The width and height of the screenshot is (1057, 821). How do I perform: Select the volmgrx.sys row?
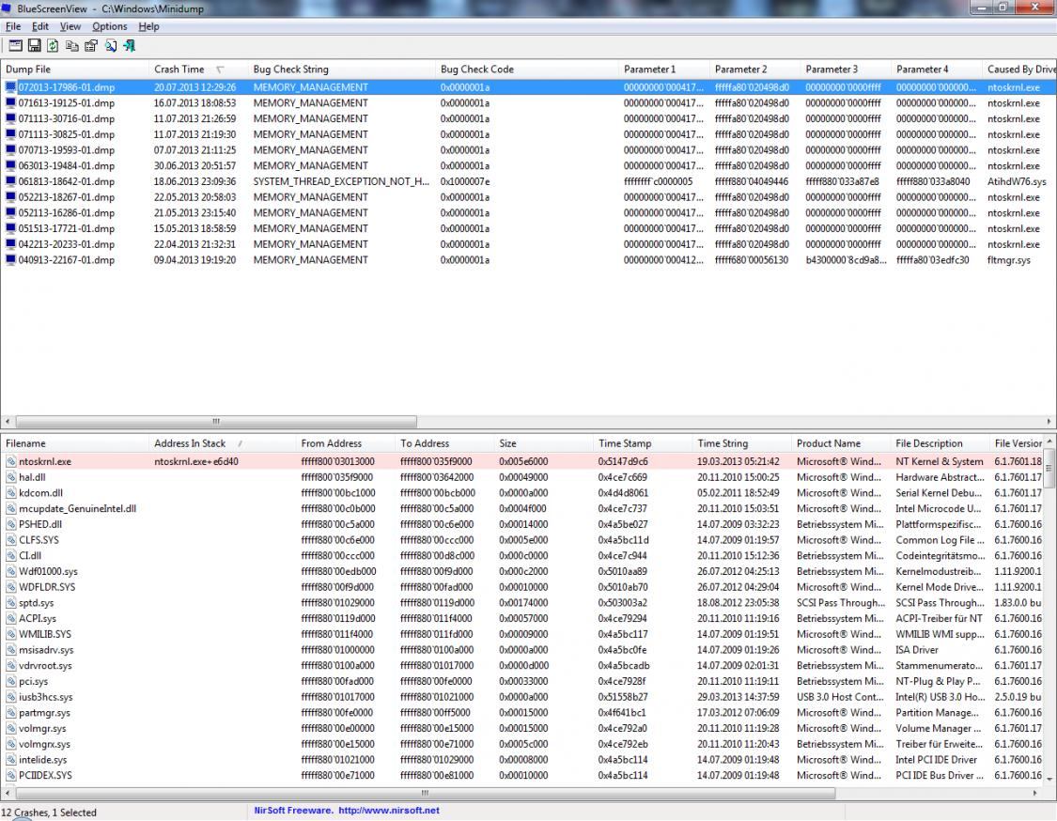point(522,744)
